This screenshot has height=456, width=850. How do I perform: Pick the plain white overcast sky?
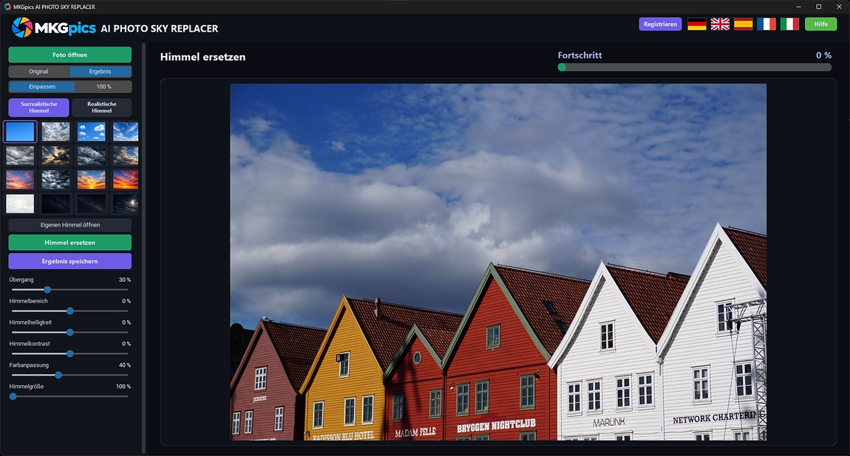click(20, 204)
